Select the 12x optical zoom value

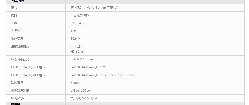coord(73,31)
